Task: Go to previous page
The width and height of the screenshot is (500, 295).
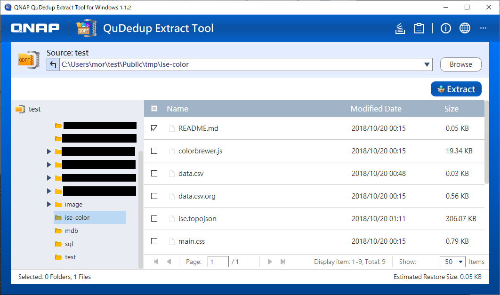Action: click(x=169, y=262)
